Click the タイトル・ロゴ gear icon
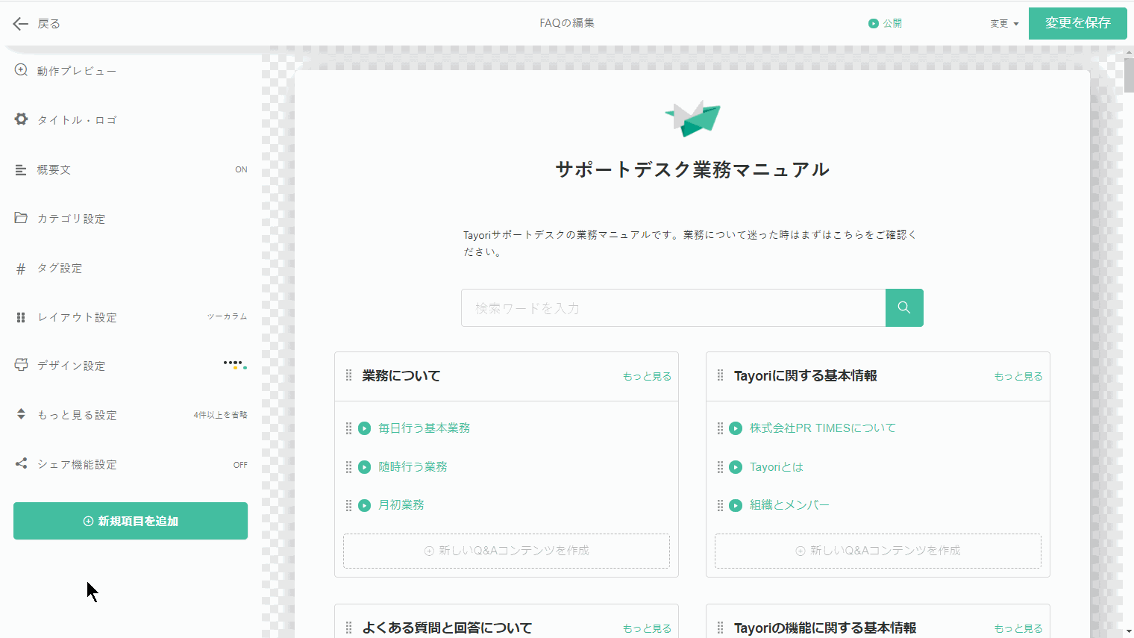This screenshot has height=638, width=1134. [x=21, y=119]
